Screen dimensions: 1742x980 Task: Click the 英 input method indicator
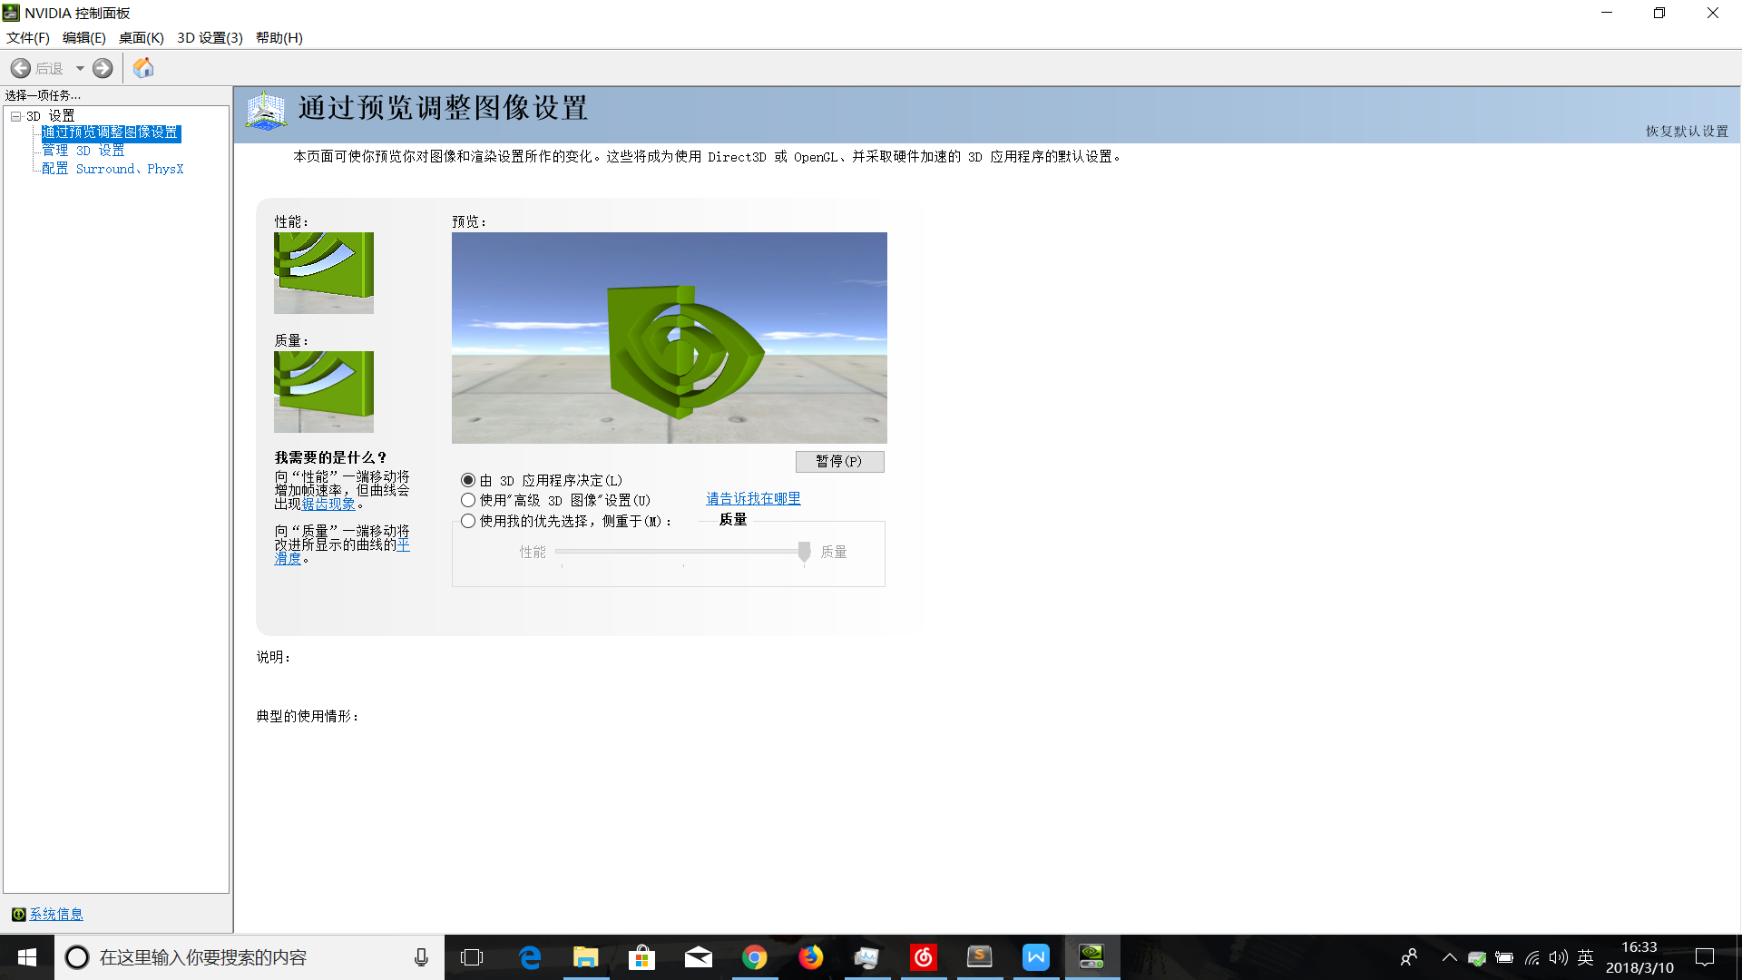1586,957
